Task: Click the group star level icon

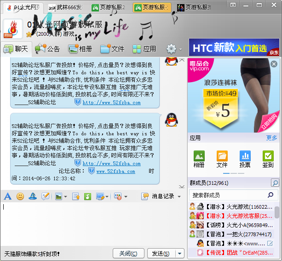Action: pos(29,34)
